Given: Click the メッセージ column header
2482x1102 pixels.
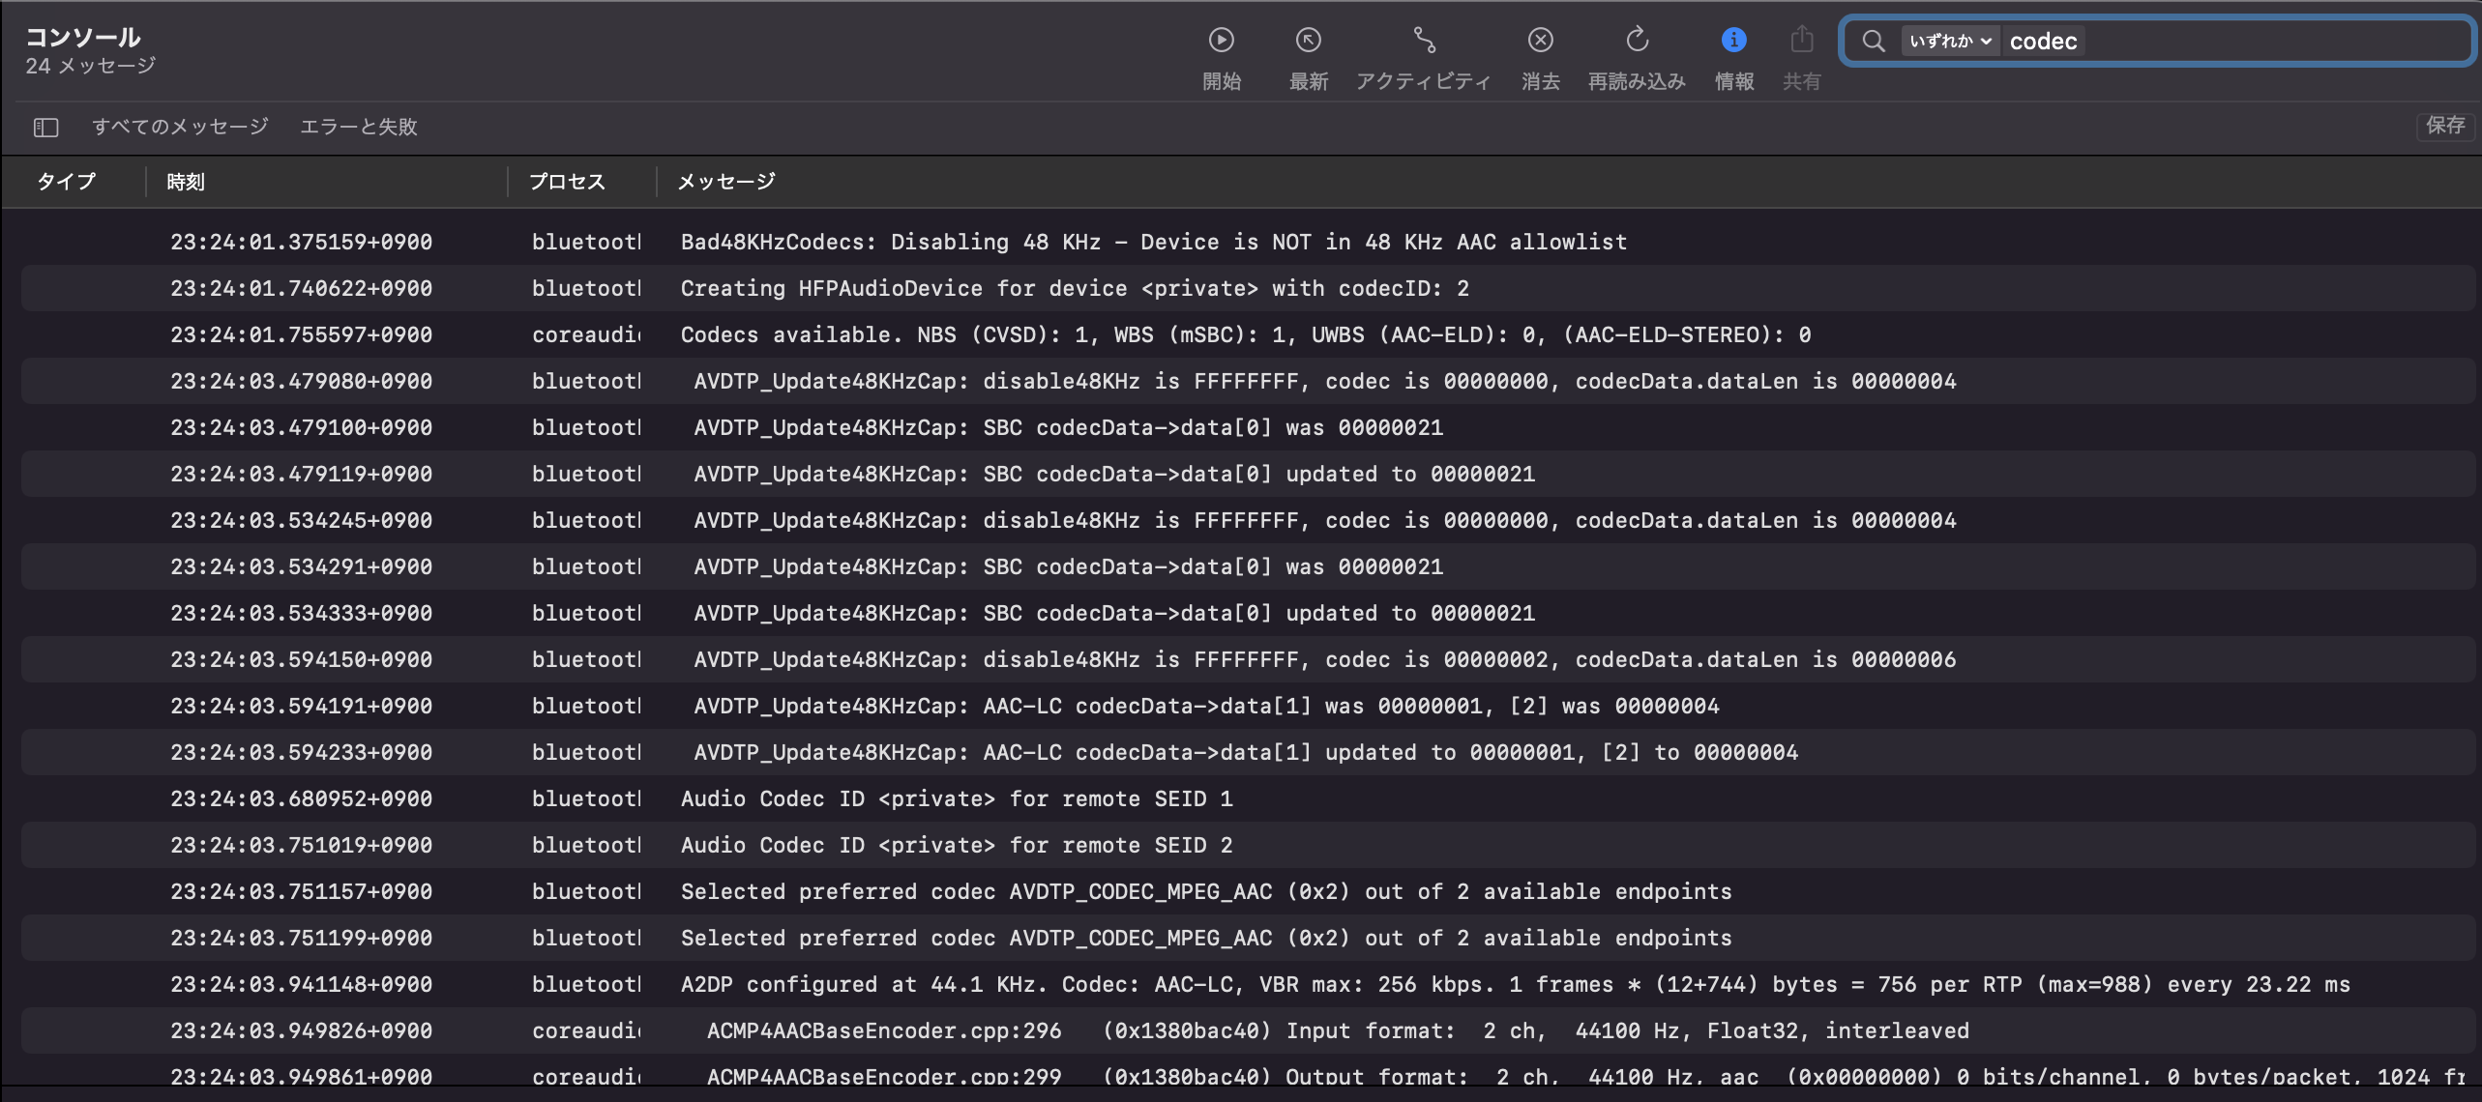Looking at the screenshot, I should 726,182.
